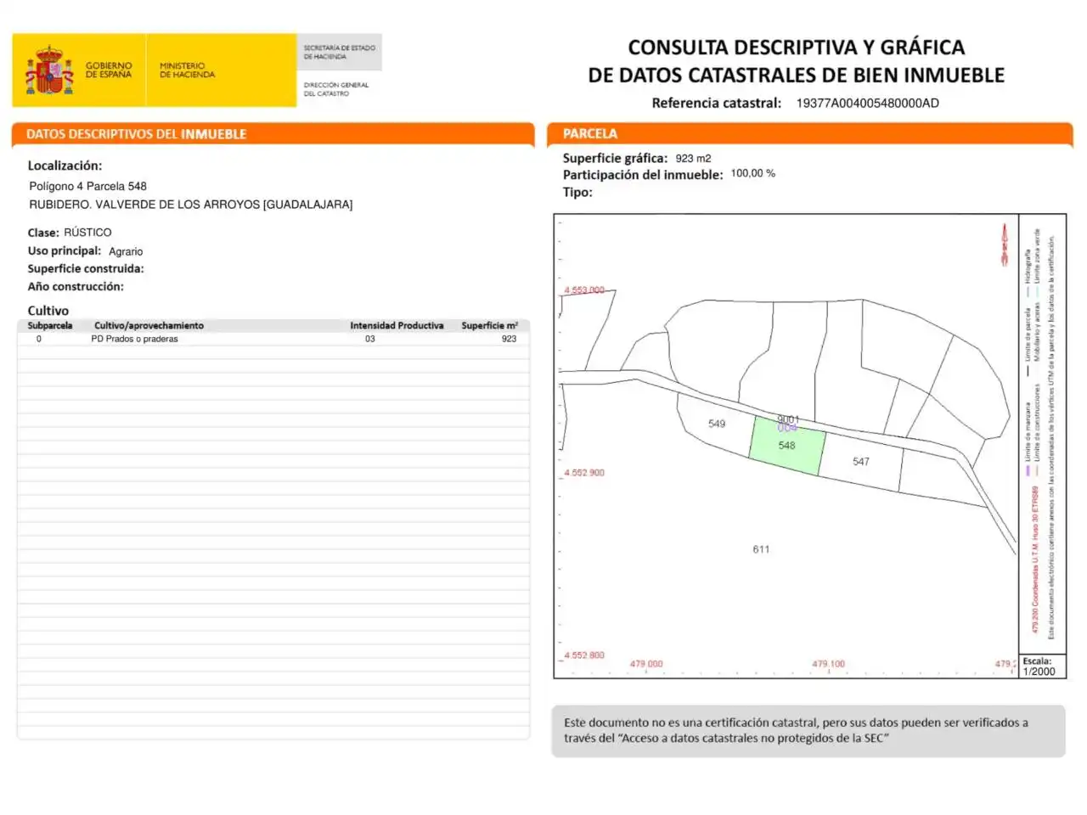Click the 'Año construcción:' label

[76, 286]
